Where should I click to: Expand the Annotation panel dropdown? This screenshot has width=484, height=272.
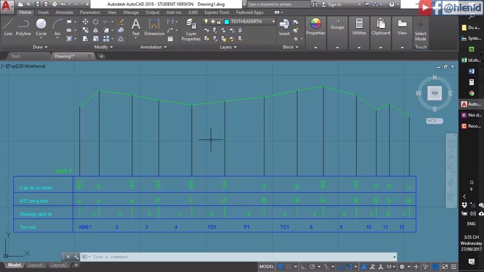tap(154, 47)
